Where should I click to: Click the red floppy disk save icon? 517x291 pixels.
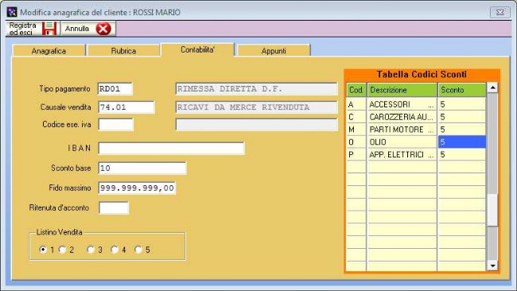click(x=49, y=29)
